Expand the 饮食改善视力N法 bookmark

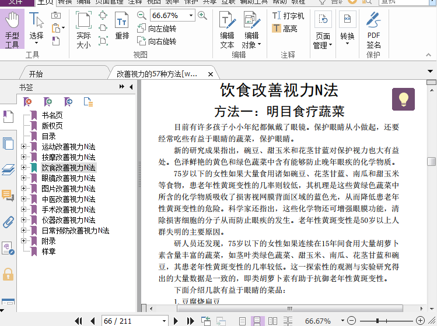coord(24,168)
